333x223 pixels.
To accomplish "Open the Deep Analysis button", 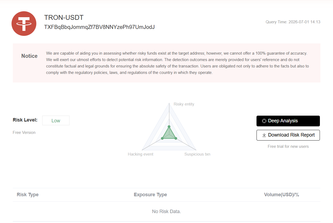I will pos(288,121).
